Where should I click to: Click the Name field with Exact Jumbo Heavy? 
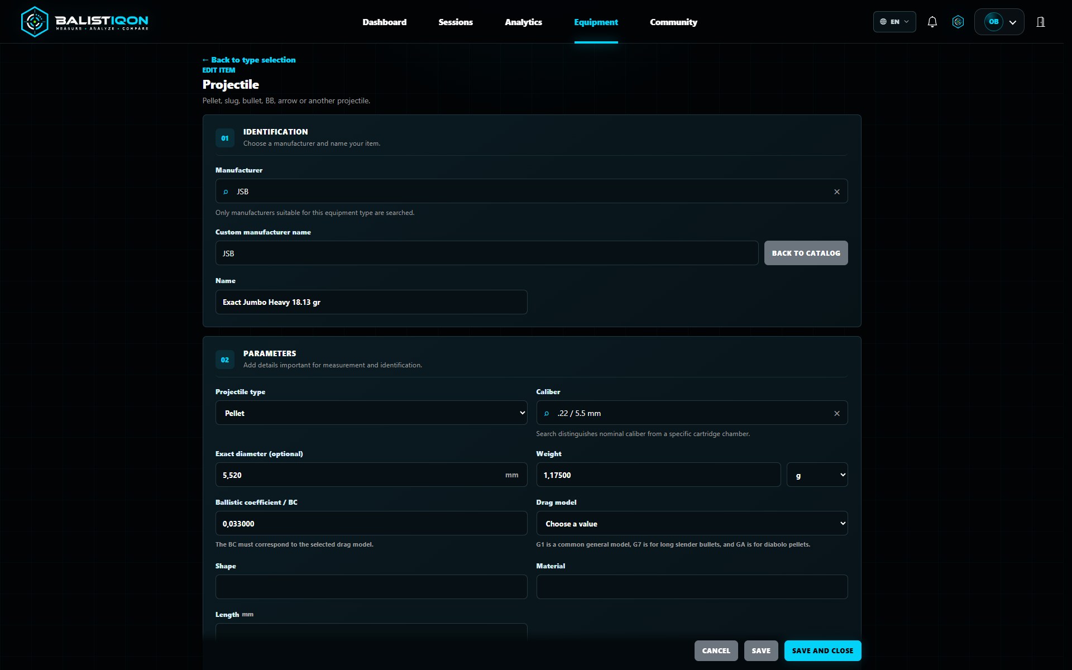371,302
